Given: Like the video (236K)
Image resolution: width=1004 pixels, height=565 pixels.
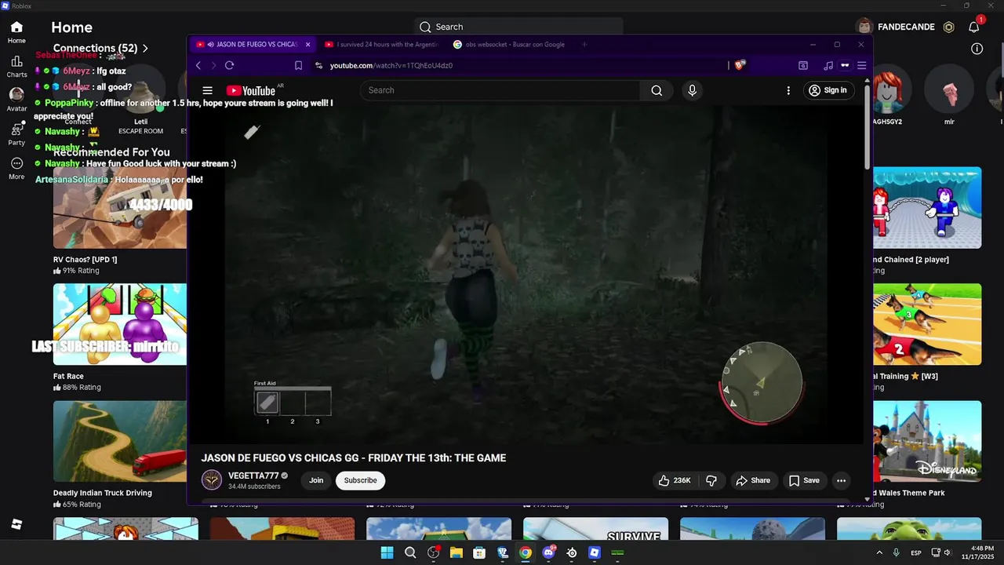Looking at the screenshot, I should [675, 480].
